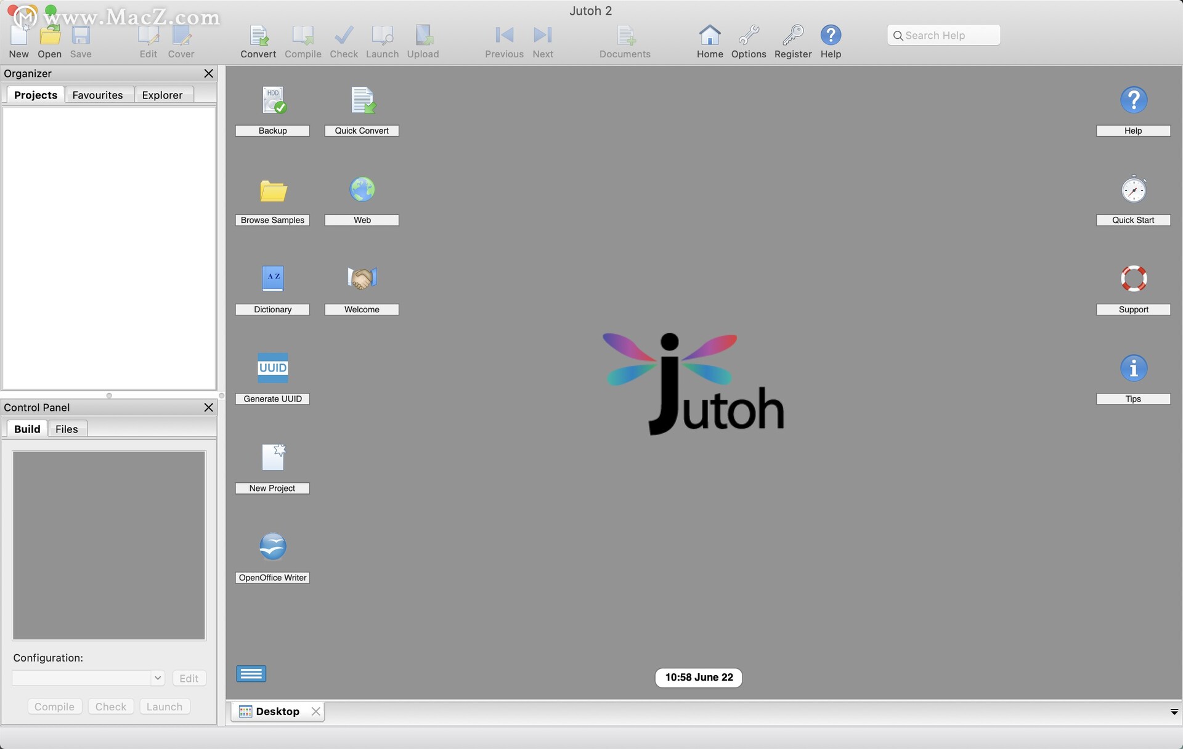The height and width of the screenshot is (749, 1183).
Task: Select the Projects tab in Organizer
Action: tap(36, 95)
